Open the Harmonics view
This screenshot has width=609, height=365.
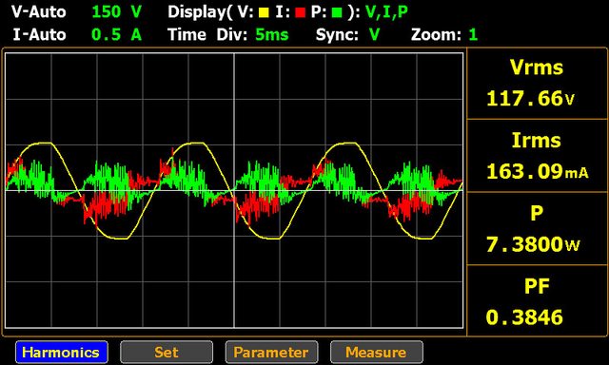61,352
